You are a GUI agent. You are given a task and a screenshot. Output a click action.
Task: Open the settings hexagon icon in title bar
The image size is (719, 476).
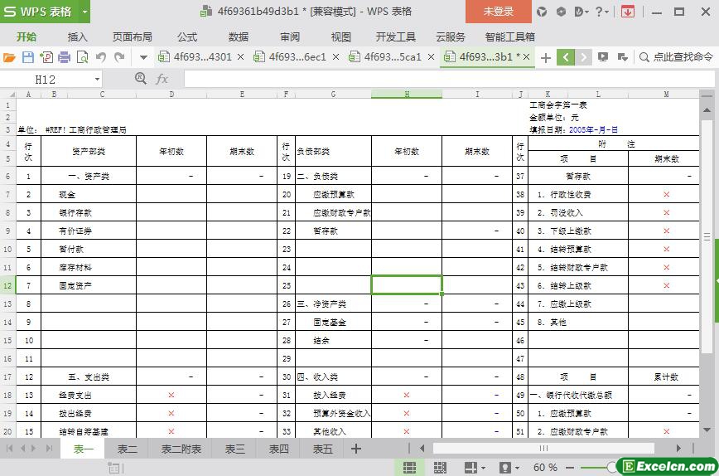click(561, 12)
